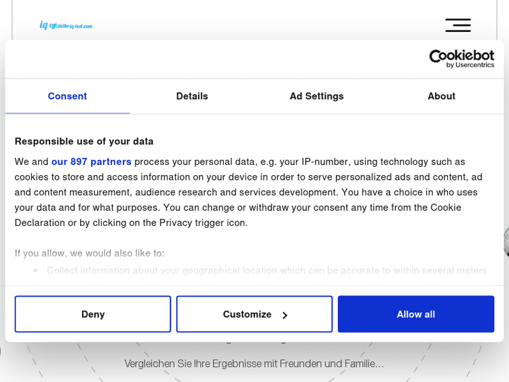Click the Customize button label
Screen dimensions: 509x382
(247, 314)
